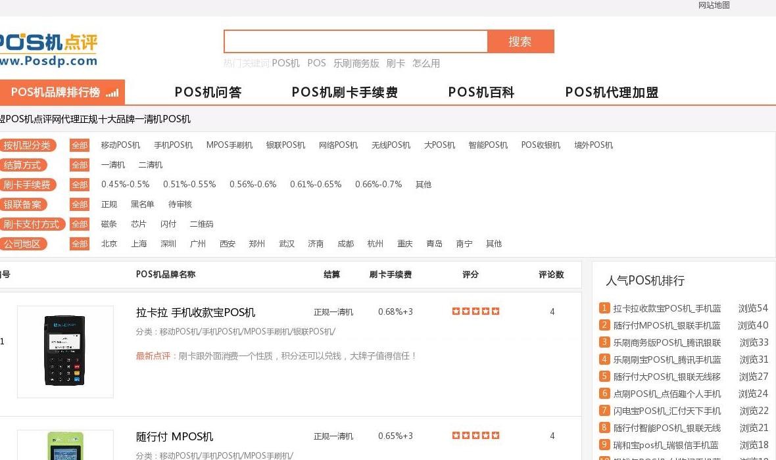The height and width of the screenshot is (460, 776).
Task: Open the 随行付 MPOS机 title link
Action: pos(175,437)
